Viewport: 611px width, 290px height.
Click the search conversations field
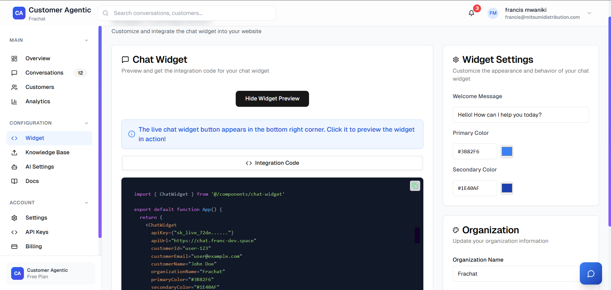click(x=186, y=13)
